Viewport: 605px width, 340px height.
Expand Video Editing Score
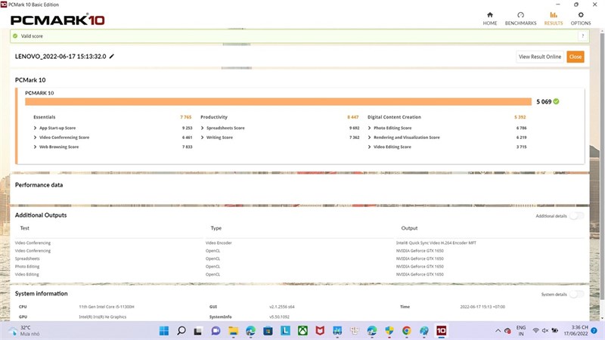coord(369,147)
